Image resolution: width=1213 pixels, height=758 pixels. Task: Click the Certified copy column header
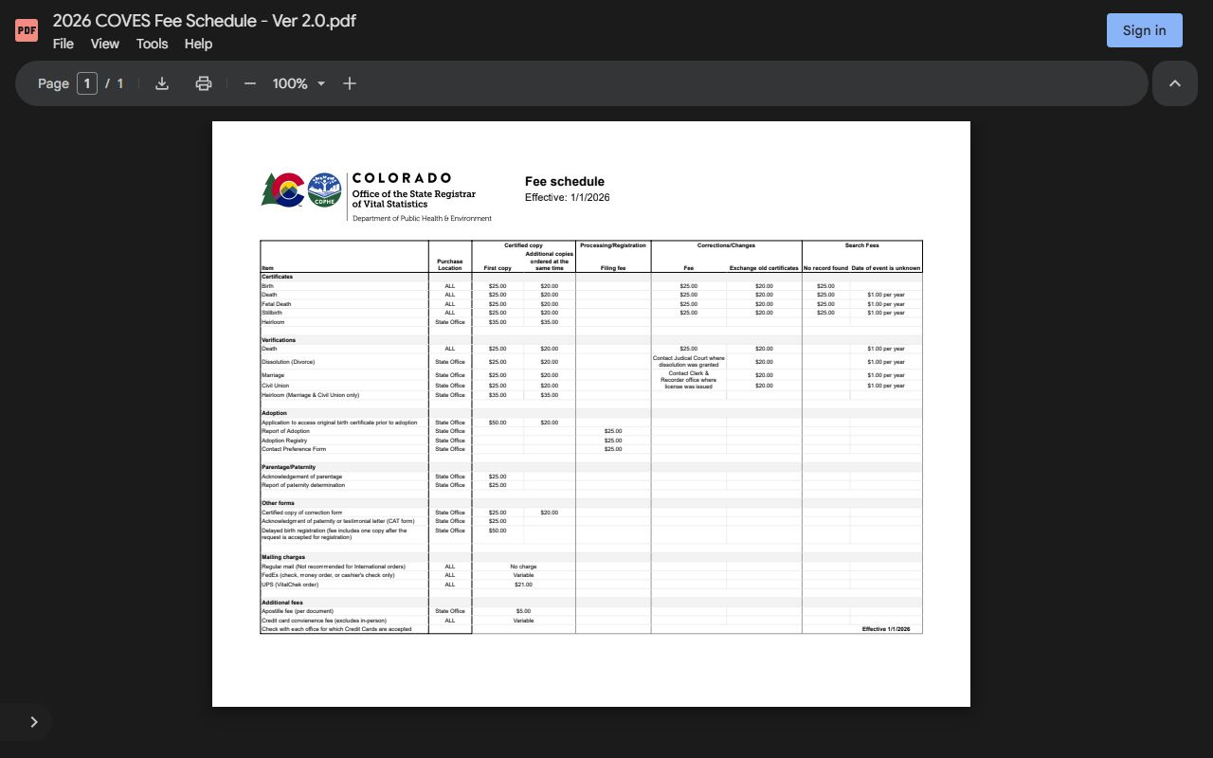[x=523, y=245]
